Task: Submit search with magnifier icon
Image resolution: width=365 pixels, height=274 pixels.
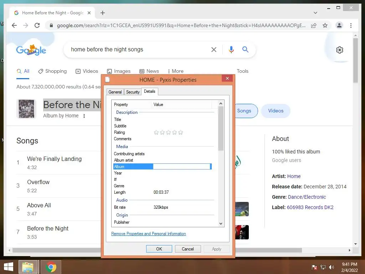Action: tap(245, 49)
